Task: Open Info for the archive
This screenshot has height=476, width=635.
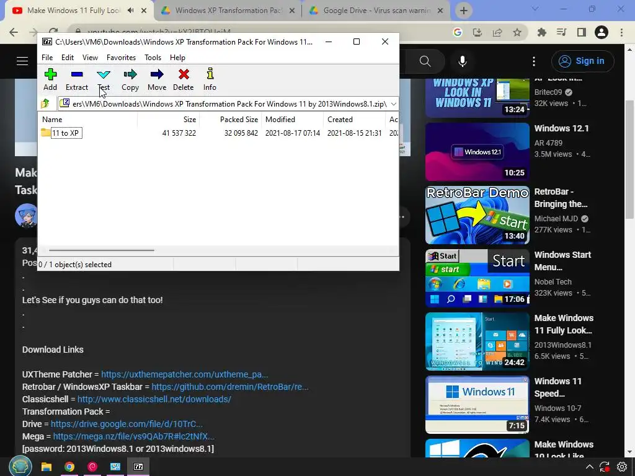Action: [210, 79]
